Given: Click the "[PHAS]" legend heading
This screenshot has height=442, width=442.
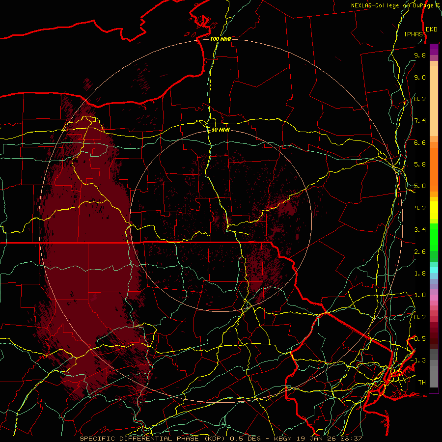Looking at the screenshot, I should (415, 34).
